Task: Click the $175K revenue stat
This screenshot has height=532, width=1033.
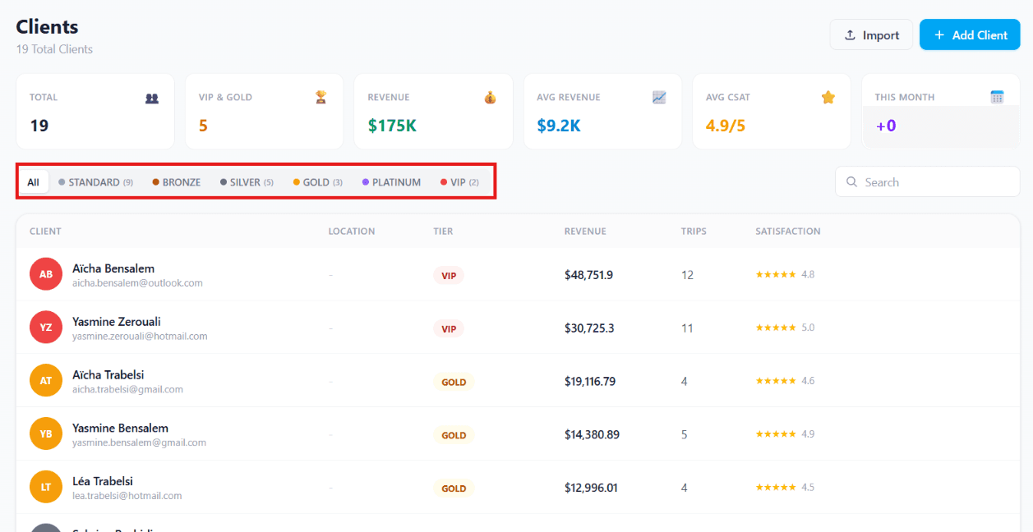Action: (x=392, y=126)
